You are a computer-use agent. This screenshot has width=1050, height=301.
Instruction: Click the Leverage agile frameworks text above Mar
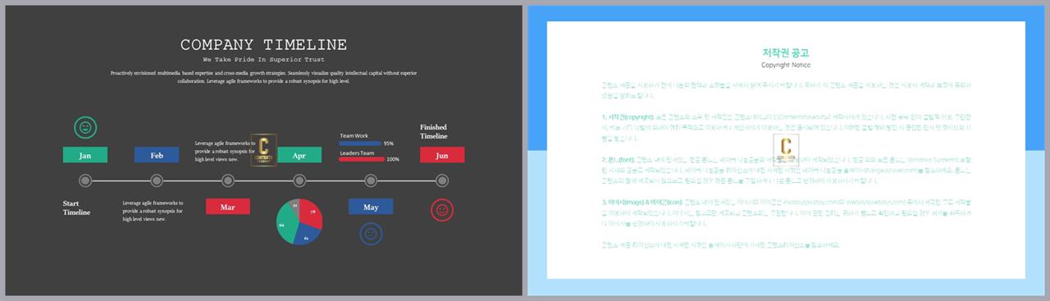click(x=226, y=151)
